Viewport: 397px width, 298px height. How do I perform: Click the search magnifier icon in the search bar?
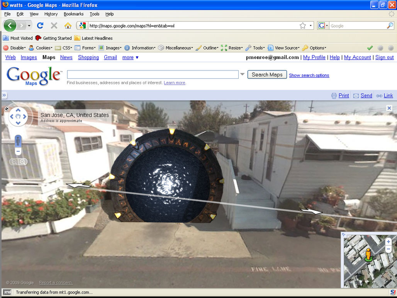click(x=390, y=26)
